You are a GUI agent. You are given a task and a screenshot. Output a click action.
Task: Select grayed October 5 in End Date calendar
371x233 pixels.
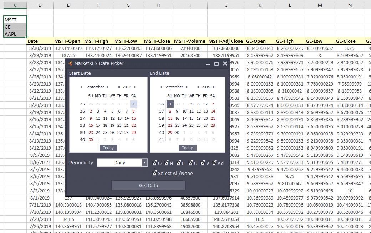click(x=213, y=133)
